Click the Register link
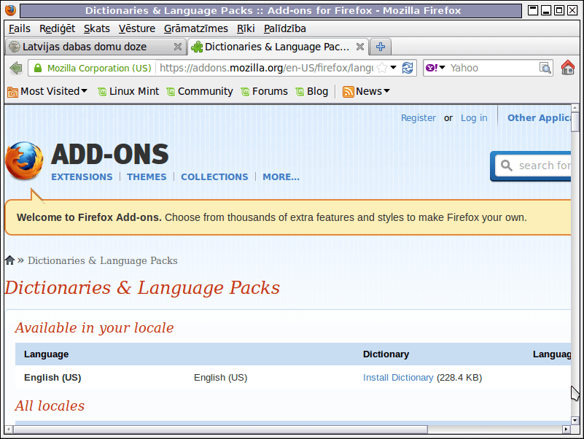The image size is (584, 439). click(418, 117)
